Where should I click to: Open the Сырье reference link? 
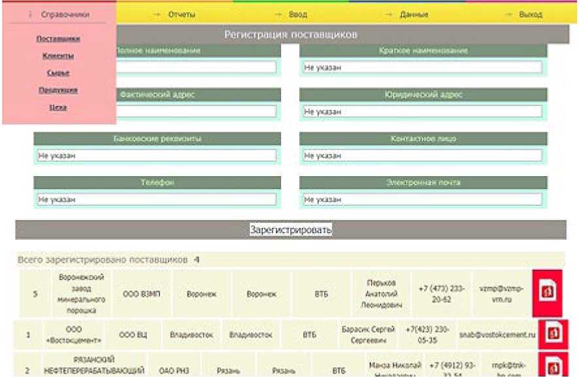coord(58,73)
